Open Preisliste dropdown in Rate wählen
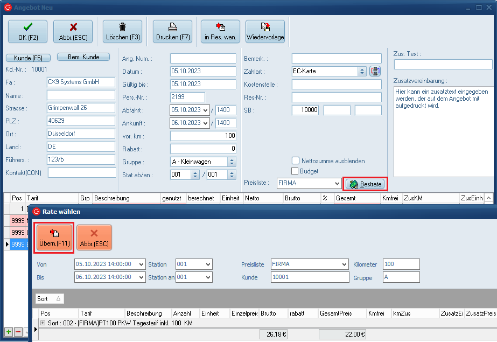This screenshot has width=497, height=342. pos(344,264)
